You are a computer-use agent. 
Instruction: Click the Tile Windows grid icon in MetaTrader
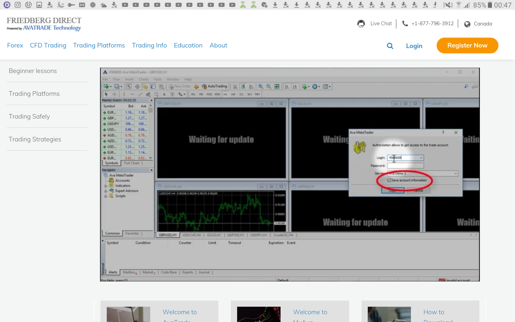(277, 86)
